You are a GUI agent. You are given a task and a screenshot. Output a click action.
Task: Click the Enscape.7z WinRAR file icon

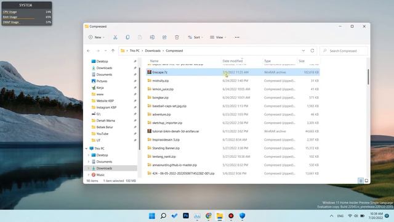(x=149, y=72)
